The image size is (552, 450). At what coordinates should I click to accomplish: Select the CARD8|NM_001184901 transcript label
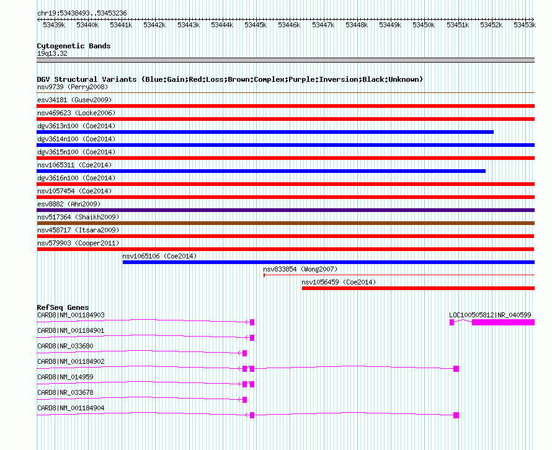click(71, 330)
